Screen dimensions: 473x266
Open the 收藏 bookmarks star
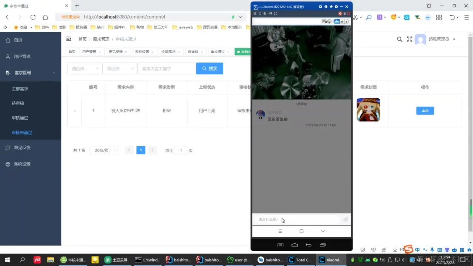click(16, 27)
